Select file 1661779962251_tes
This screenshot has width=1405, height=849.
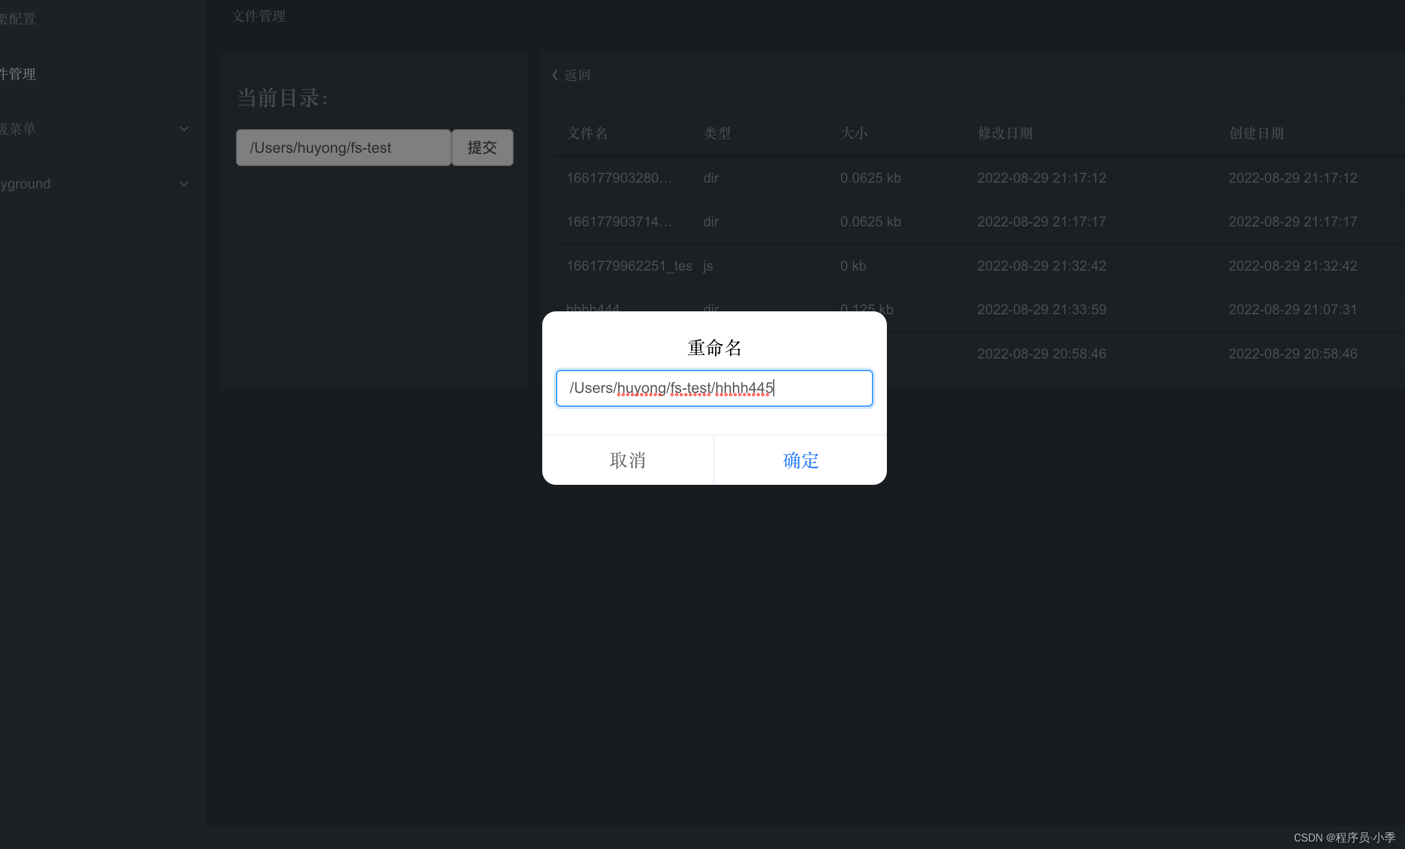click(629, 266)
